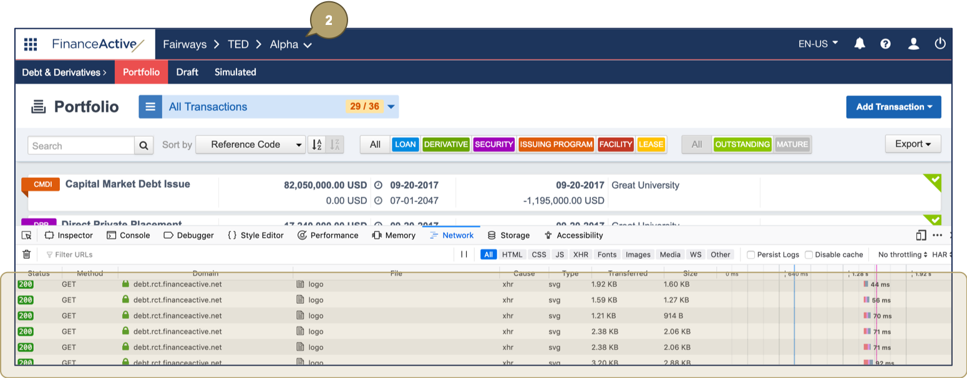Expand the Alpha breadcrumb chevron
967x378 pixels.
click(x=308, y=45)
